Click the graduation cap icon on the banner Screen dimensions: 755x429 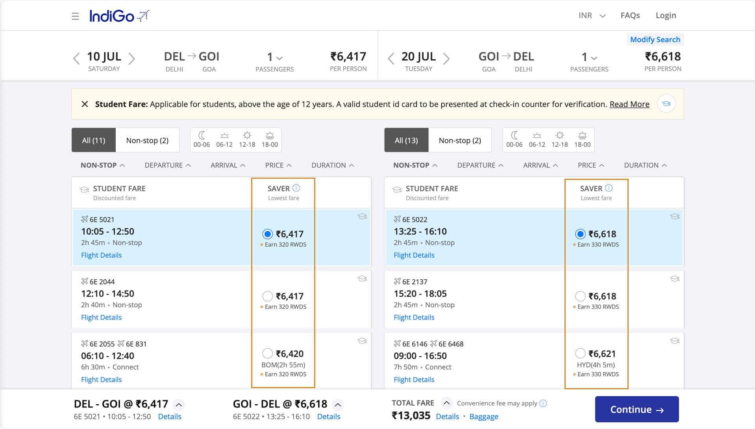coord(666,103)
